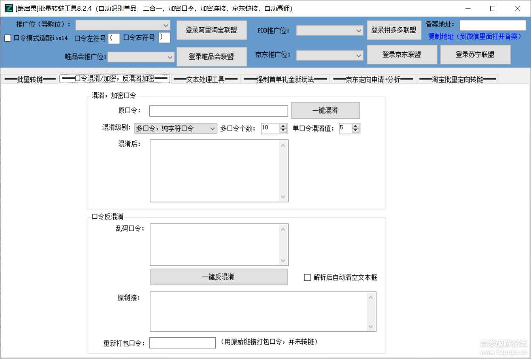Open the 京东定向申请+分析 tab

(x=373, y=78)
